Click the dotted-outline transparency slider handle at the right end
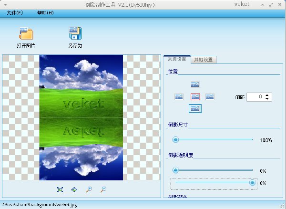Viewport: 286px width, 209px height. coord(253,182)
